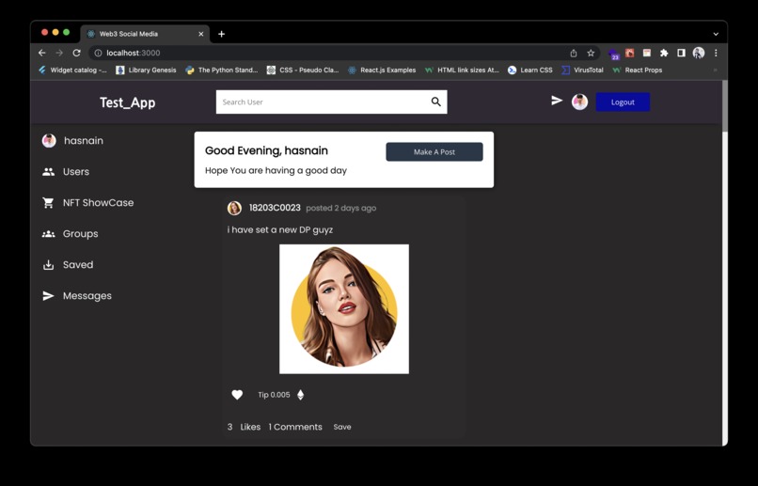
Task: Open the profile avatar in the header
Action: (x=579, y=102)
